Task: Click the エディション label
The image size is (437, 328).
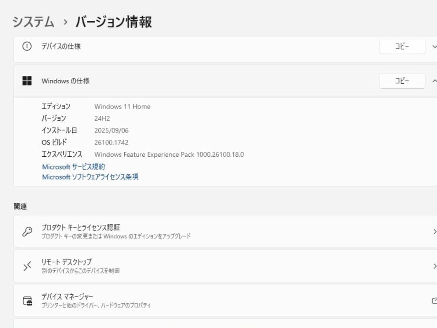Action: tap(56, 106)
